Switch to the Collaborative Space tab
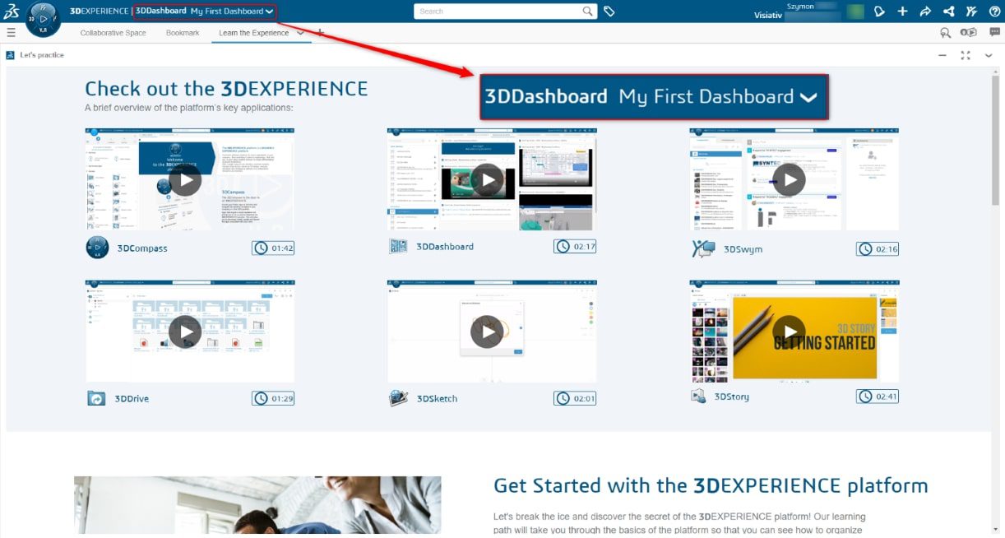 [x=113, y=33]
